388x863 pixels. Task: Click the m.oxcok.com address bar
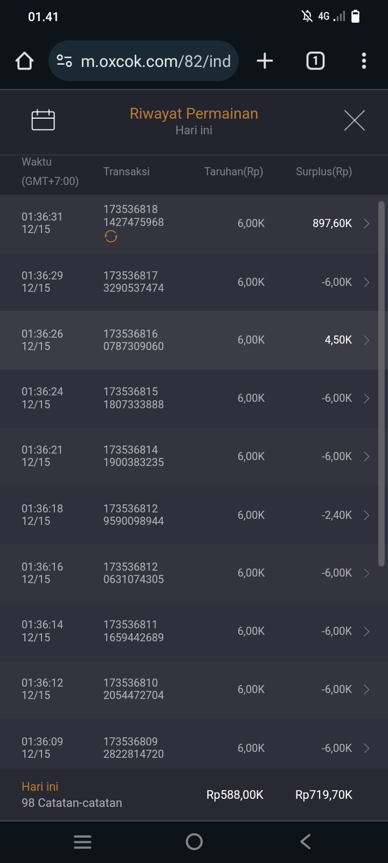tap(155, 61)
